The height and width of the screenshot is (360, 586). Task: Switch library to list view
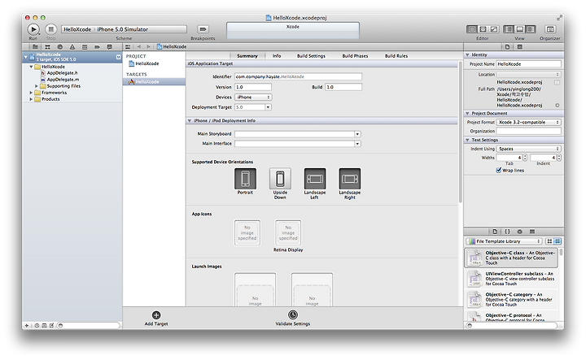click(x=558, y=241)
